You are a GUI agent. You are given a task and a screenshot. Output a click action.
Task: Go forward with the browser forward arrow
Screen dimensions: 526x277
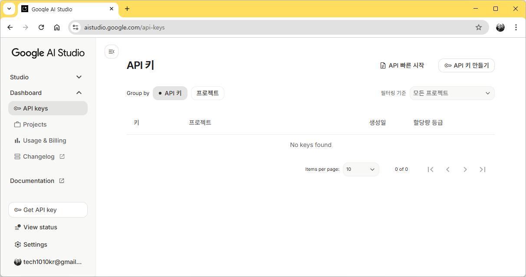coord(26,27)
